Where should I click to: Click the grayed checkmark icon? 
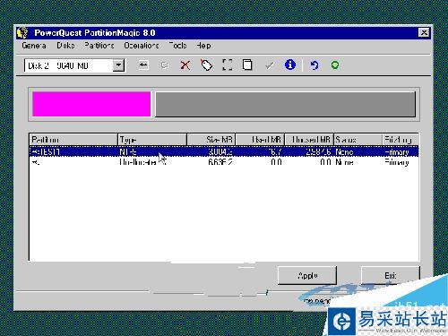(x=270, y=65)
